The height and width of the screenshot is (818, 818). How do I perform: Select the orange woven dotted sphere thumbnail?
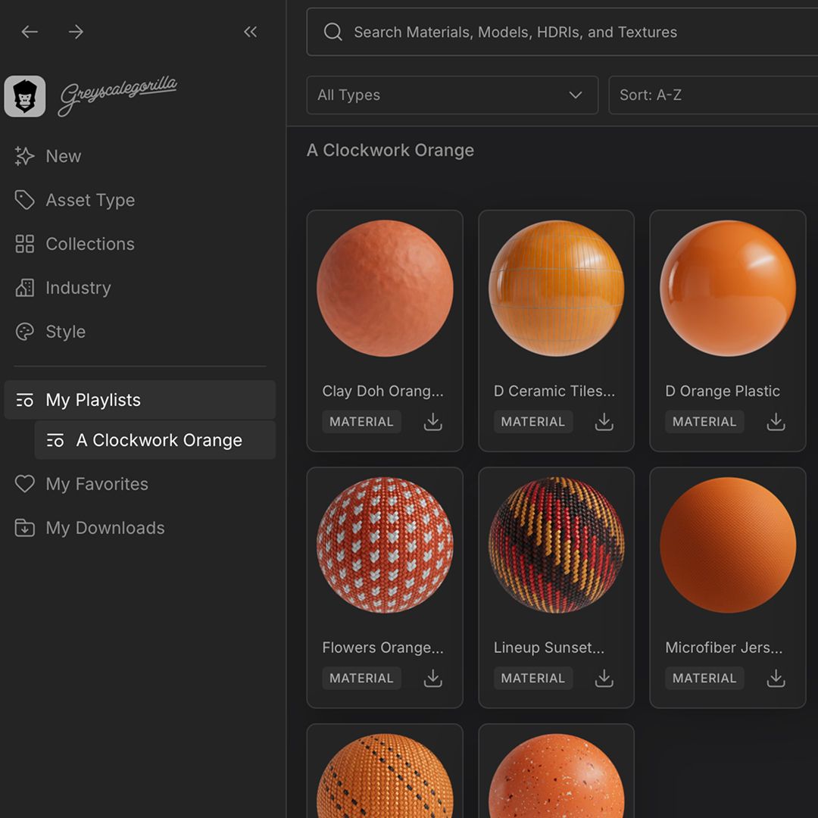tap(385, 776)
